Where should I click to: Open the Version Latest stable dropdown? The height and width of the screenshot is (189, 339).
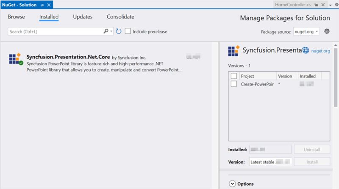click(270, 162)
